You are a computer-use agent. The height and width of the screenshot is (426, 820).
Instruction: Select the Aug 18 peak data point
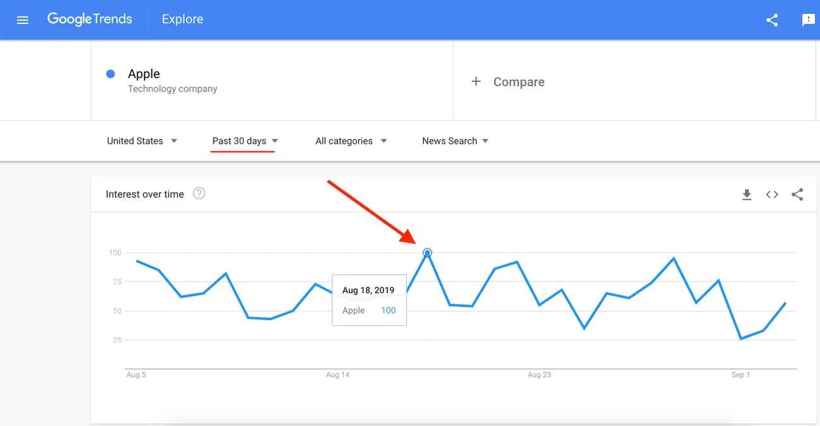(x=427, y=253)
